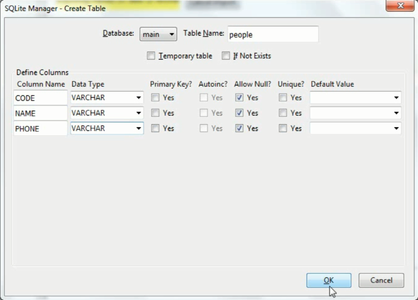Click the Autoinc checkbox for NAME
The width and height of the screenshot is (418, 300).
[204, 113]
